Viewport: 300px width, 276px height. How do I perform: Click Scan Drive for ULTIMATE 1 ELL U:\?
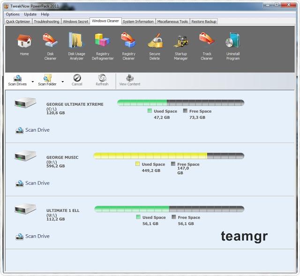(x=32, y=237)
